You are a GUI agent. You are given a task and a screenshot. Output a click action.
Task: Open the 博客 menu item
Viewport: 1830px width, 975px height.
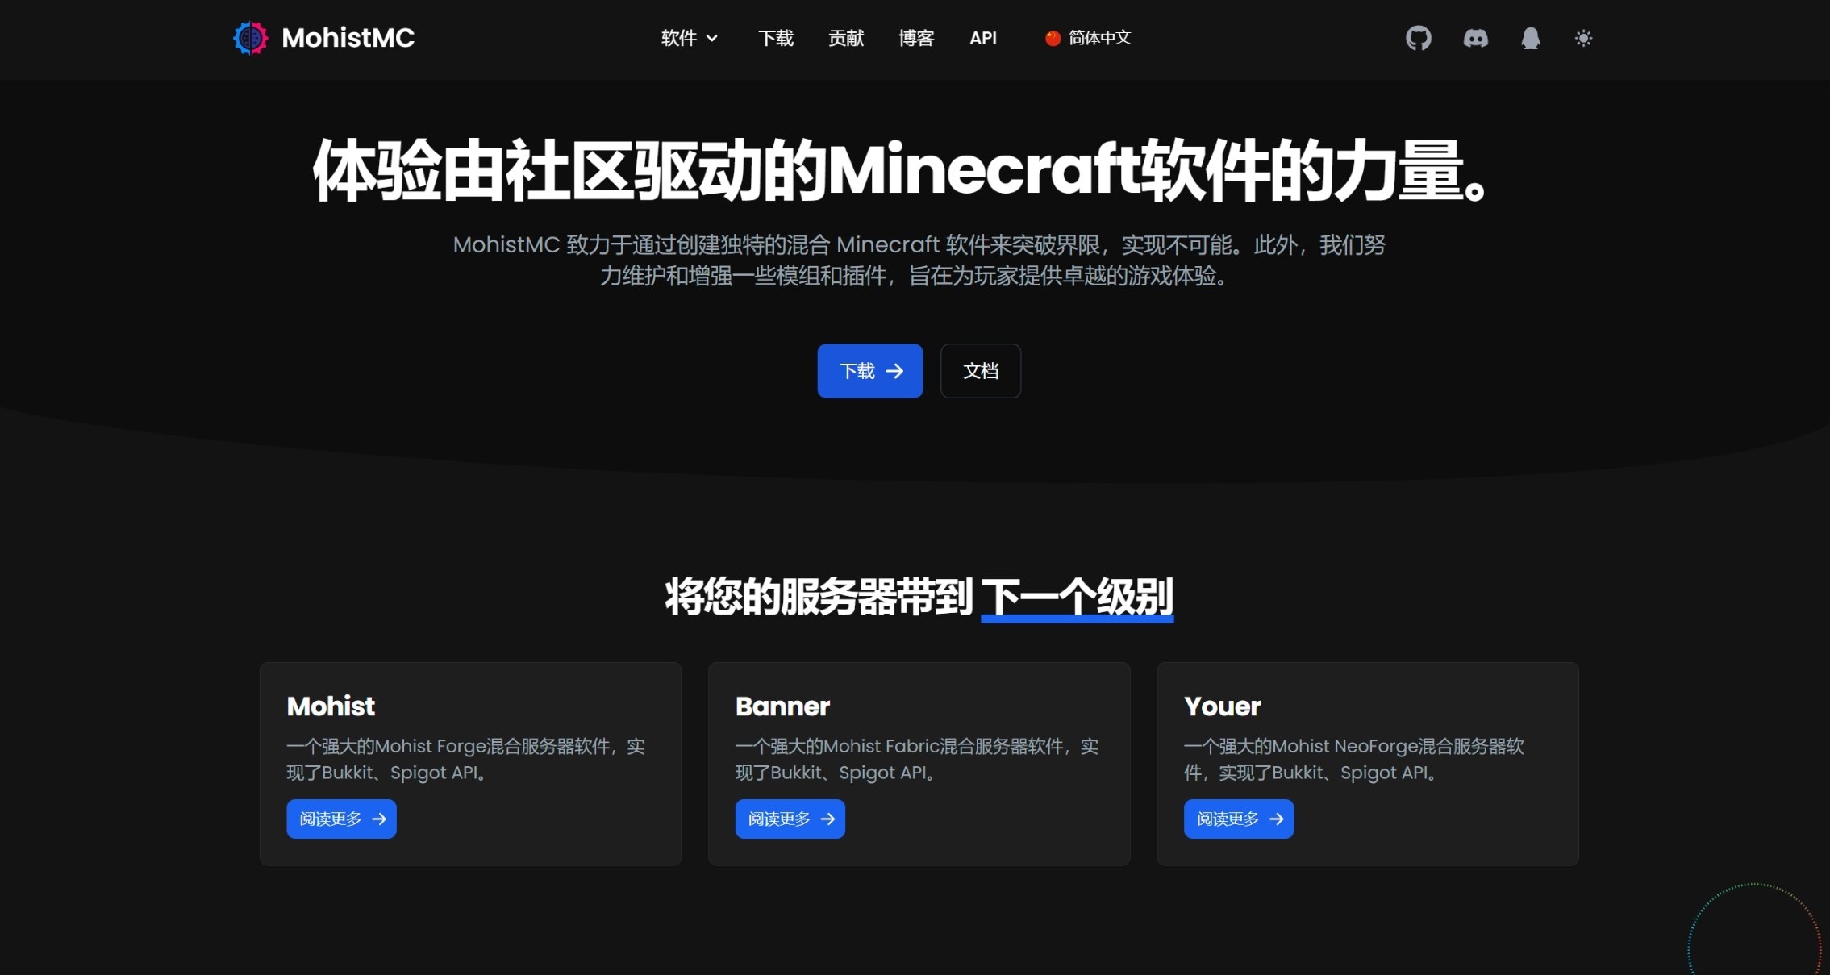point(916,38)
